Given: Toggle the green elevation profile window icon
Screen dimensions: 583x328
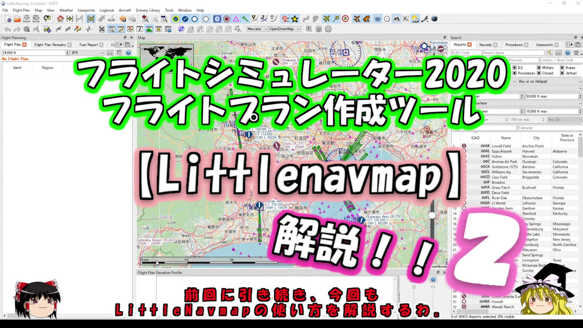Looking at the screenshot, I should click(149, 29).
